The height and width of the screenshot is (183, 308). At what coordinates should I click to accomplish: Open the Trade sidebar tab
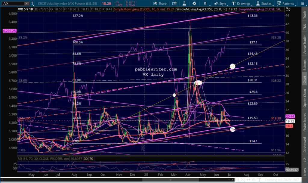[305, 14]
